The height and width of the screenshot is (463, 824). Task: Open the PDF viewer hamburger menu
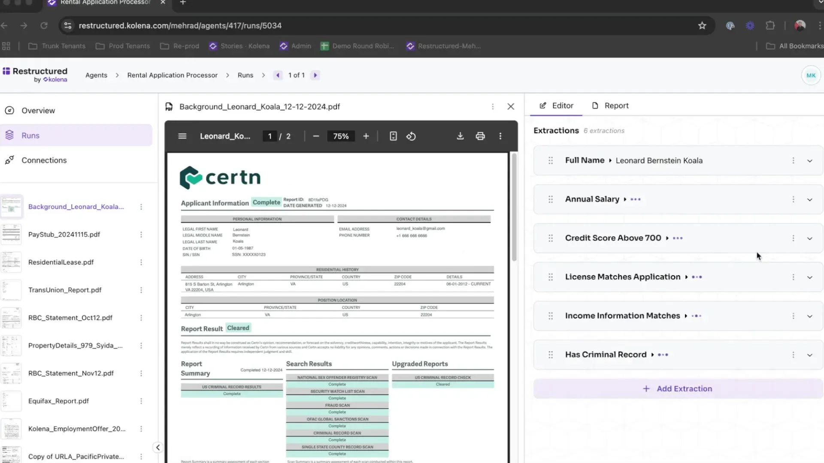[x=182, y=136]
